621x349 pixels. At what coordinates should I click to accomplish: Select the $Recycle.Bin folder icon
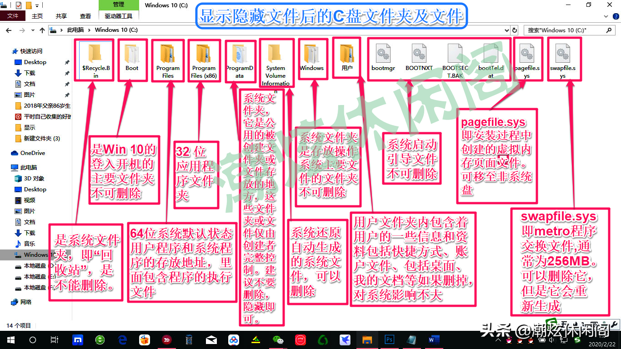coord(96,53)
